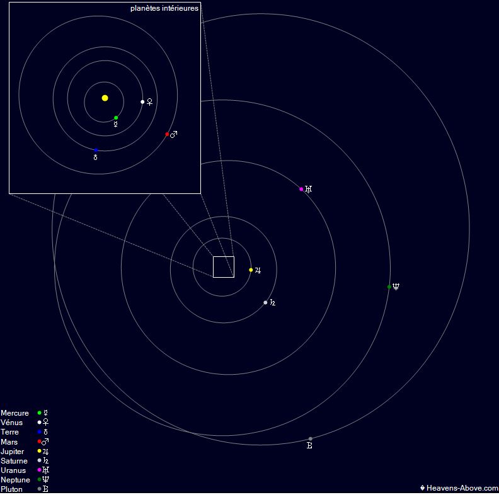Select the "Jupiter" legend entry
Screen dimensions: 499x495
(x=13, y=452)
